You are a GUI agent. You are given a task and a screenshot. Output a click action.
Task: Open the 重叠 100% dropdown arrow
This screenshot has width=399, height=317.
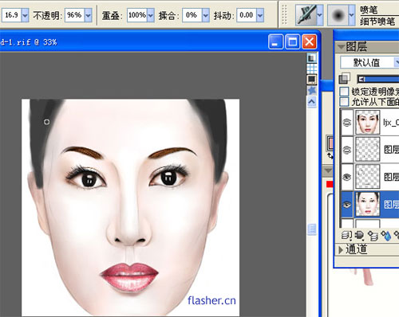coord(151,15)
